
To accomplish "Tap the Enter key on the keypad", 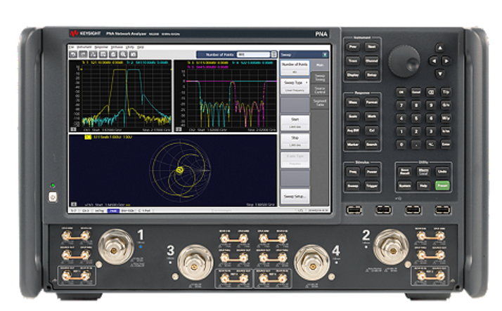I will (x=446, y=144).
